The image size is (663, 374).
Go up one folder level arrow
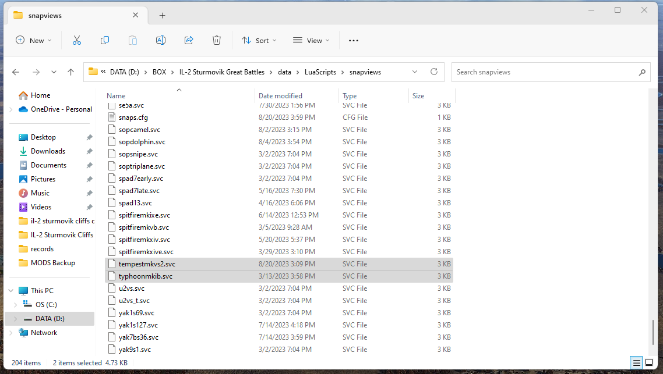[x=70, y=72]
